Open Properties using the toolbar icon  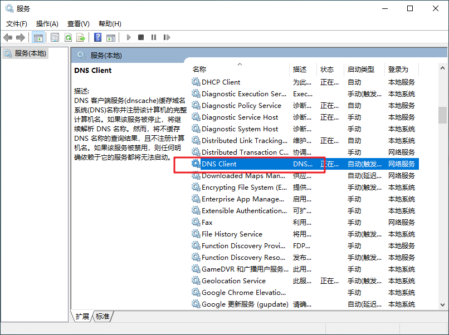pyautogui.click(x=55, y=37)
